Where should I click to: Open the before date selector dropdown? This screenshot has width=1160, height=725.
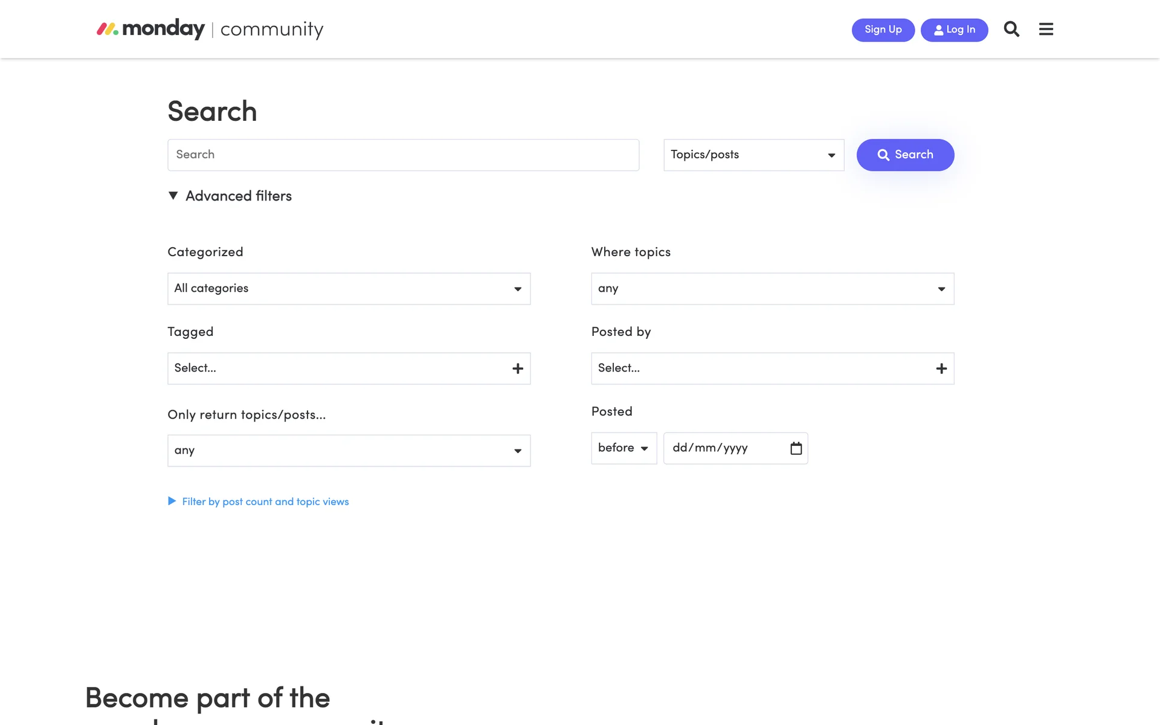pos(623,448)
